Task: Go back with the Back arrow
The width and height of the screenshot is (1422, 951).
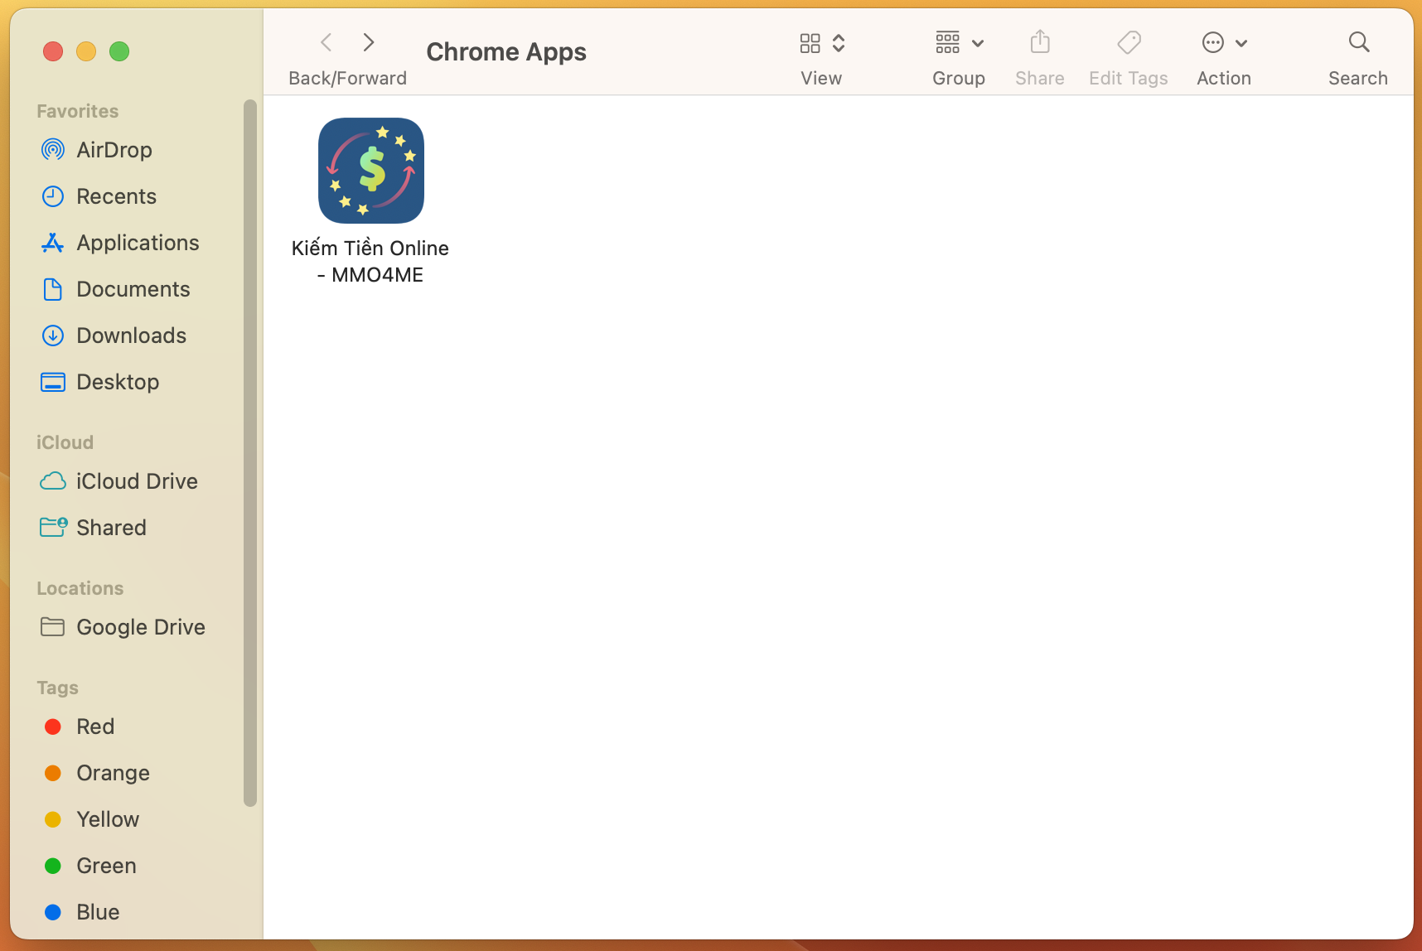Action: [326, 42]
